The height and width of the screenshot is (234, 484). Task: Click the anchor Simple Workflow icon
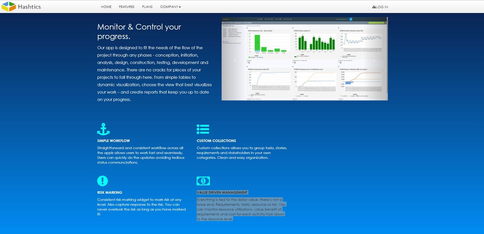103,128
